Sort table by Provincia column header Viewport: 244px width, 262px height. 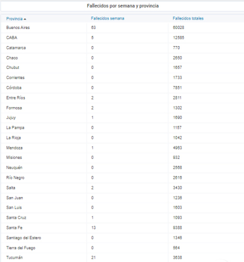(14, 19)
